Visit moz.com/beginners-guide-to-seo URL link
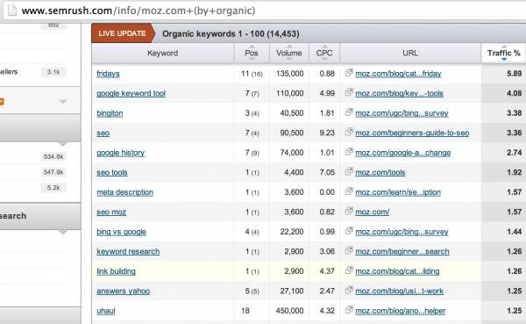Screen dimensions: 526x324 tap(412, 133)
